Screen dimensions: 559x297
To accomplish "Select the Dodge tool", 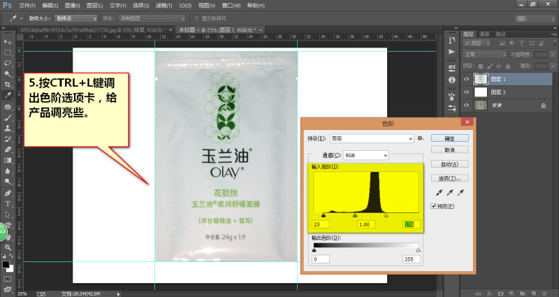I will click(8, 182).
